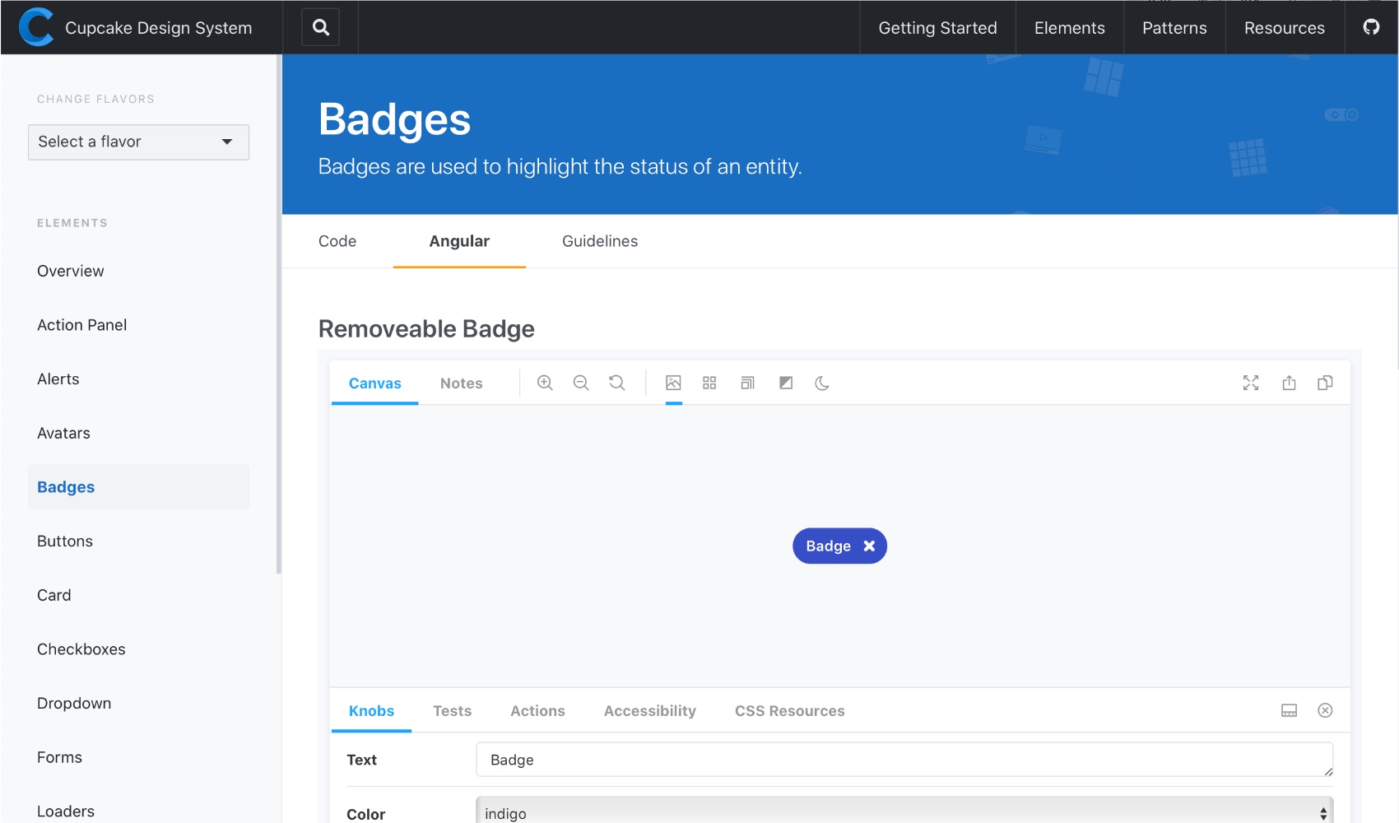This screenshot has width=1399, height=823.
Task: Change the addons panel orientation
Action: (x=1289, y=710)
